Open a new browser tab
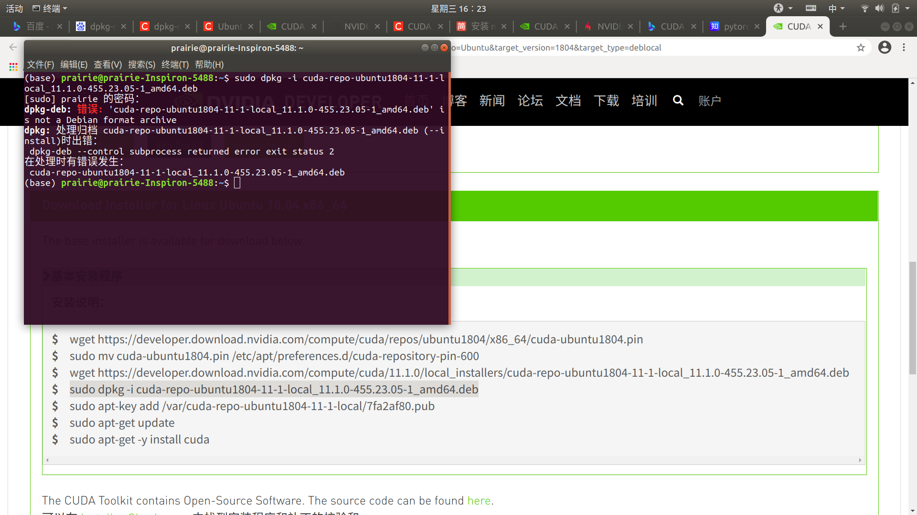 pyautogui.click(x=843, y=27)
